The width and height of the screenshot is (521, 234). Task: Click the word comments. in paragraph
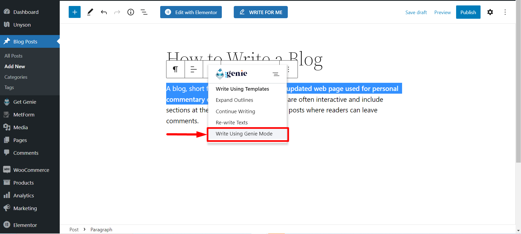coord(182,121)
